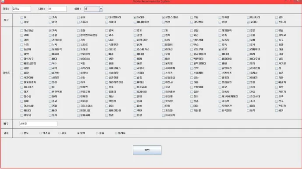The width and height of the screenshot is (302, 169).
Task: Check the 다큐멘터리 genre checkbox
Action: [x=107, y=18]
